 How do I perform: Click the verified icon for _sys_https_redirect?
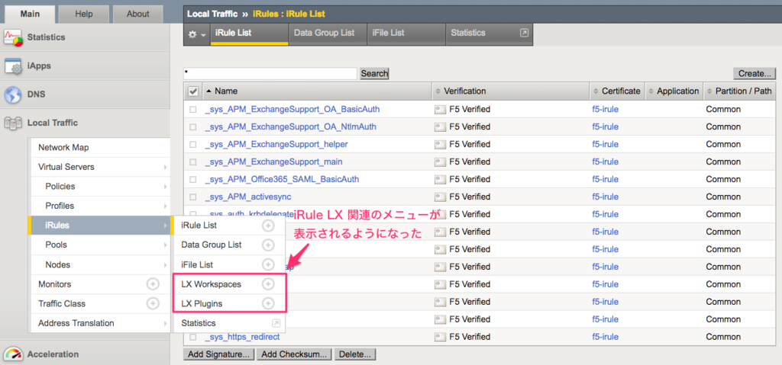(x=441, y=337)
